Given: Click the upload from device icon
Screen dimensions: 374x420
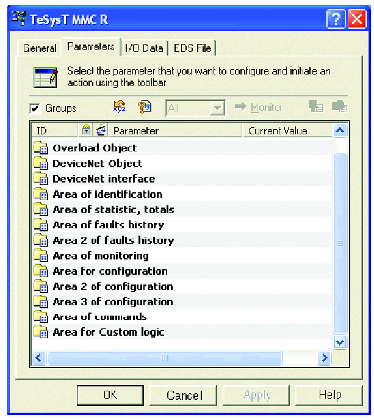Looking at the screenshot, I should point(316,107).
